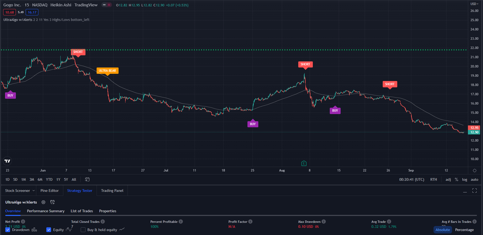Open the Pine Editor tab
The width and height of the screenshot is (483, 235).
click(50, 190)
